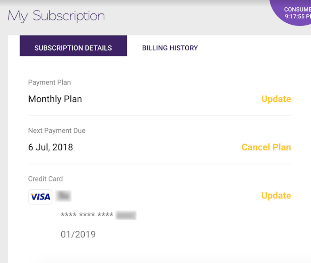
Task: Click the Next Payment Due label
Action: 56,130
